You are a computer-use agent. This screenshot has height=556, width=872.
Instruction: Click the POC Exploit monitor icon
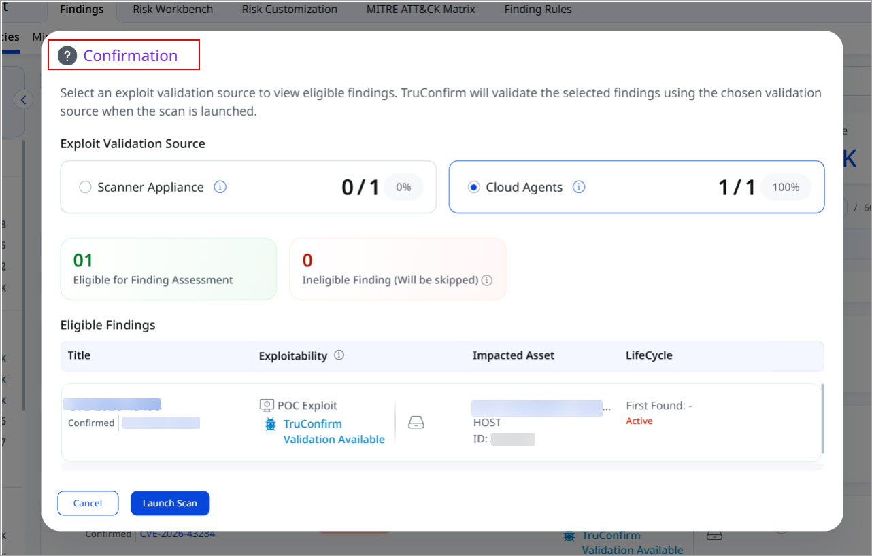(267, 406)
